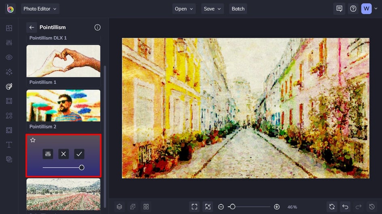The image size is (382, 214).
Task: Open the Save menu
Action: tap(212, 9)
